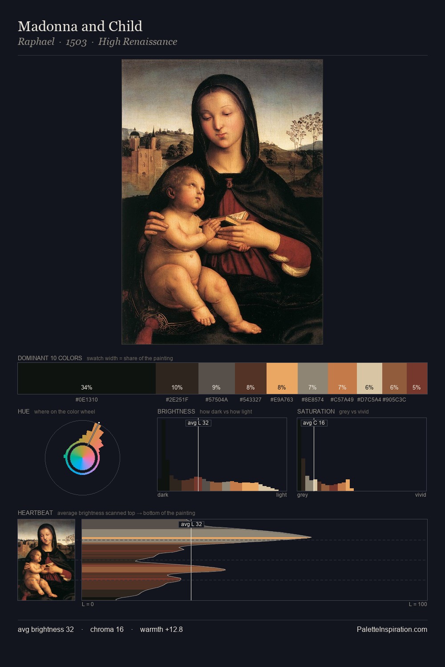This screenshot has height=667, width=445.
Task: Click the hex label '#D7C5A4'
Action: (x=369, y=399)
